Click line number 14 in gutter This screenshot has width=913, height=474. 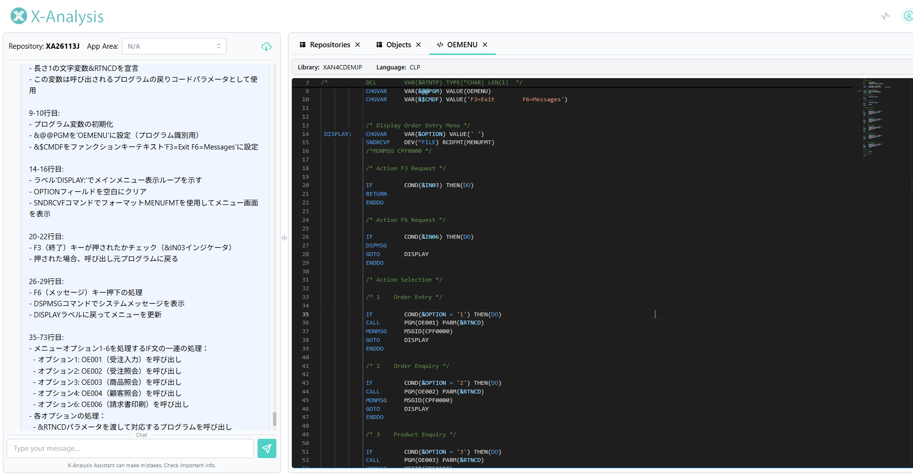point(305,134)
